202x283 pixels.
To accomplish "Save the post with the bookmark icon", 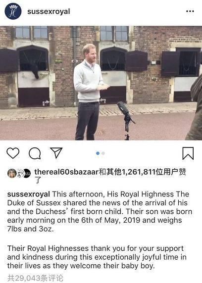I will point(188,153).
